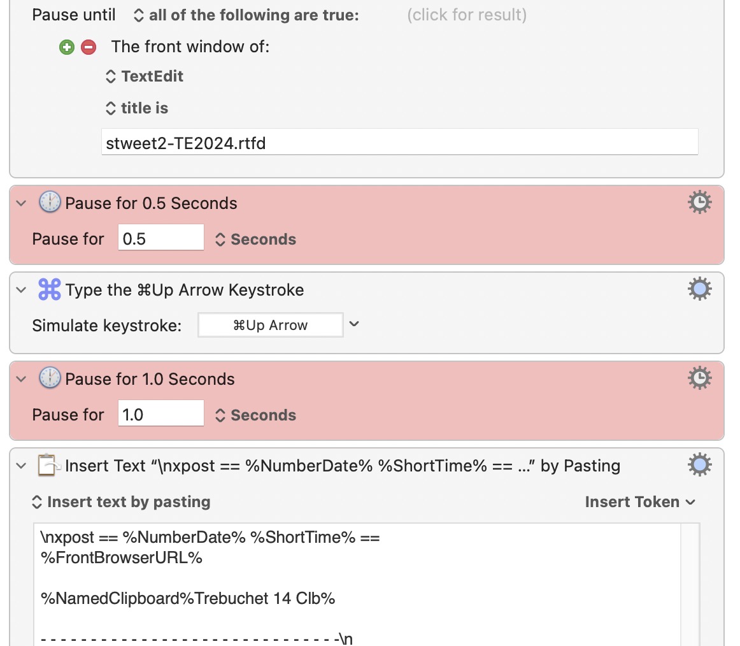Collapse the Insert Text action

point(22,466)
